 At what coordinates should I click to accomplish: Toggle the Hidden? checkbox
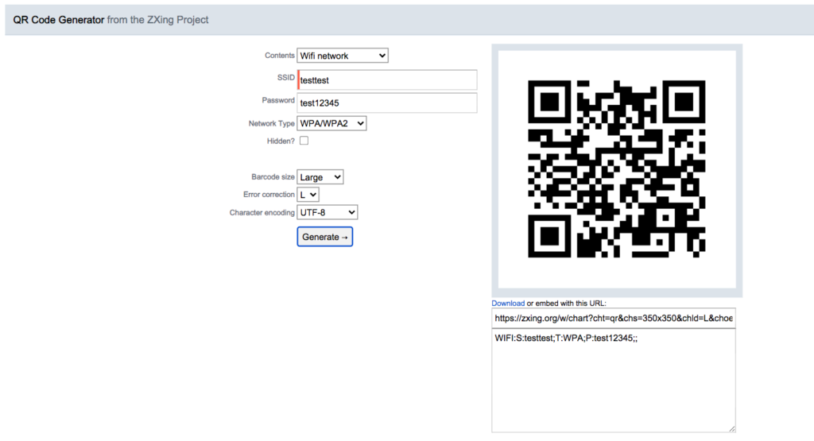pos(304,141)
